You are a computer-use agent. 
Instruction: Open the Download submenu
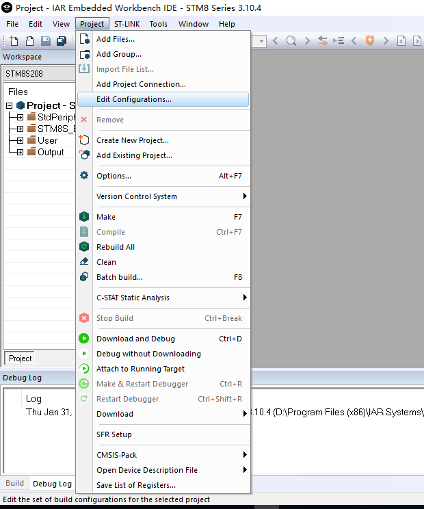pos(163,414)
